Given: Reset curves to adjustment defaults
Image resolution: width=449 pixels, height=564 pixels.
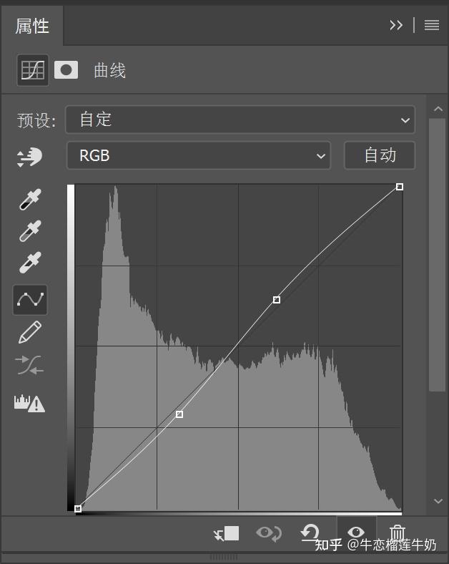Looking at the screenshot, I should (310, 533).
